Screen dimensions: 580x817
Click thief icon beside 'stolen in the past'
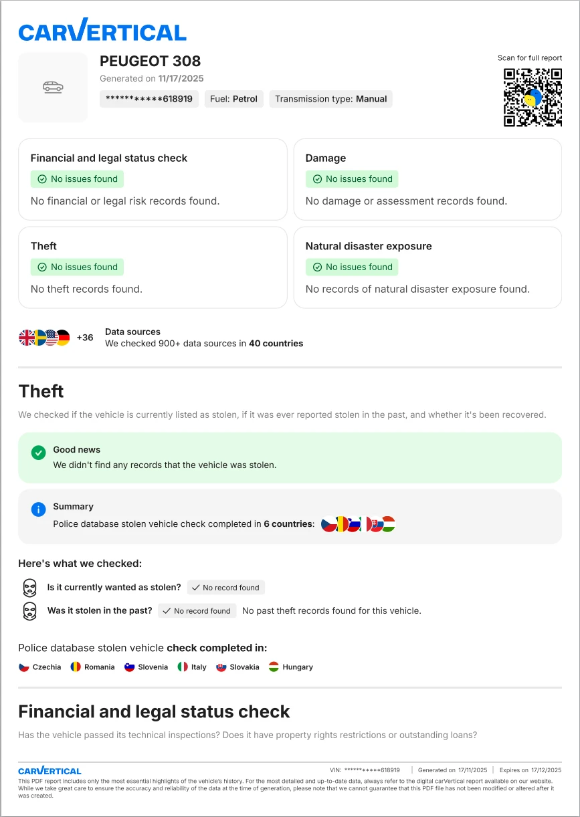click(x=29, y=610)
